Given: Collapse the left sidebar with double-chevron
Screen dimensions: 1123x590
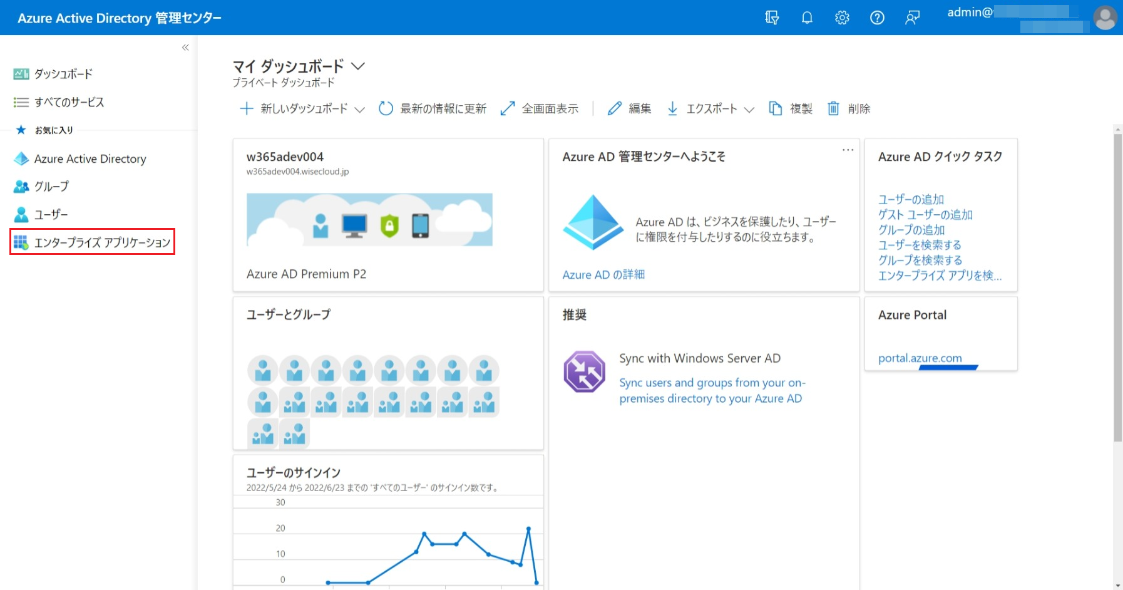Looking at the screenshot, I should tap(185, 48).
